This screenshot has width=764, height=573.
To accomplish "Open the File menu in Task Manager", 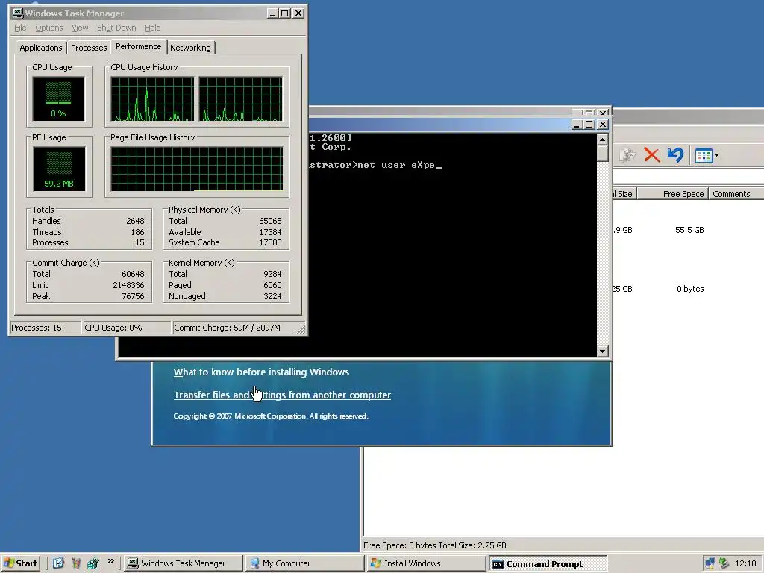I will click(x=20, y=28).
